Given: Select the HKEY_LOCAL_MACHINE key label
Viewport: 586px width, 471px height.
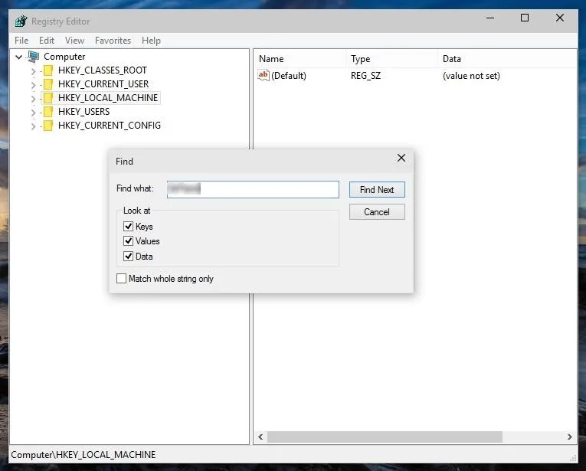Looking at the screenshot, I should [x=108, y=98].
